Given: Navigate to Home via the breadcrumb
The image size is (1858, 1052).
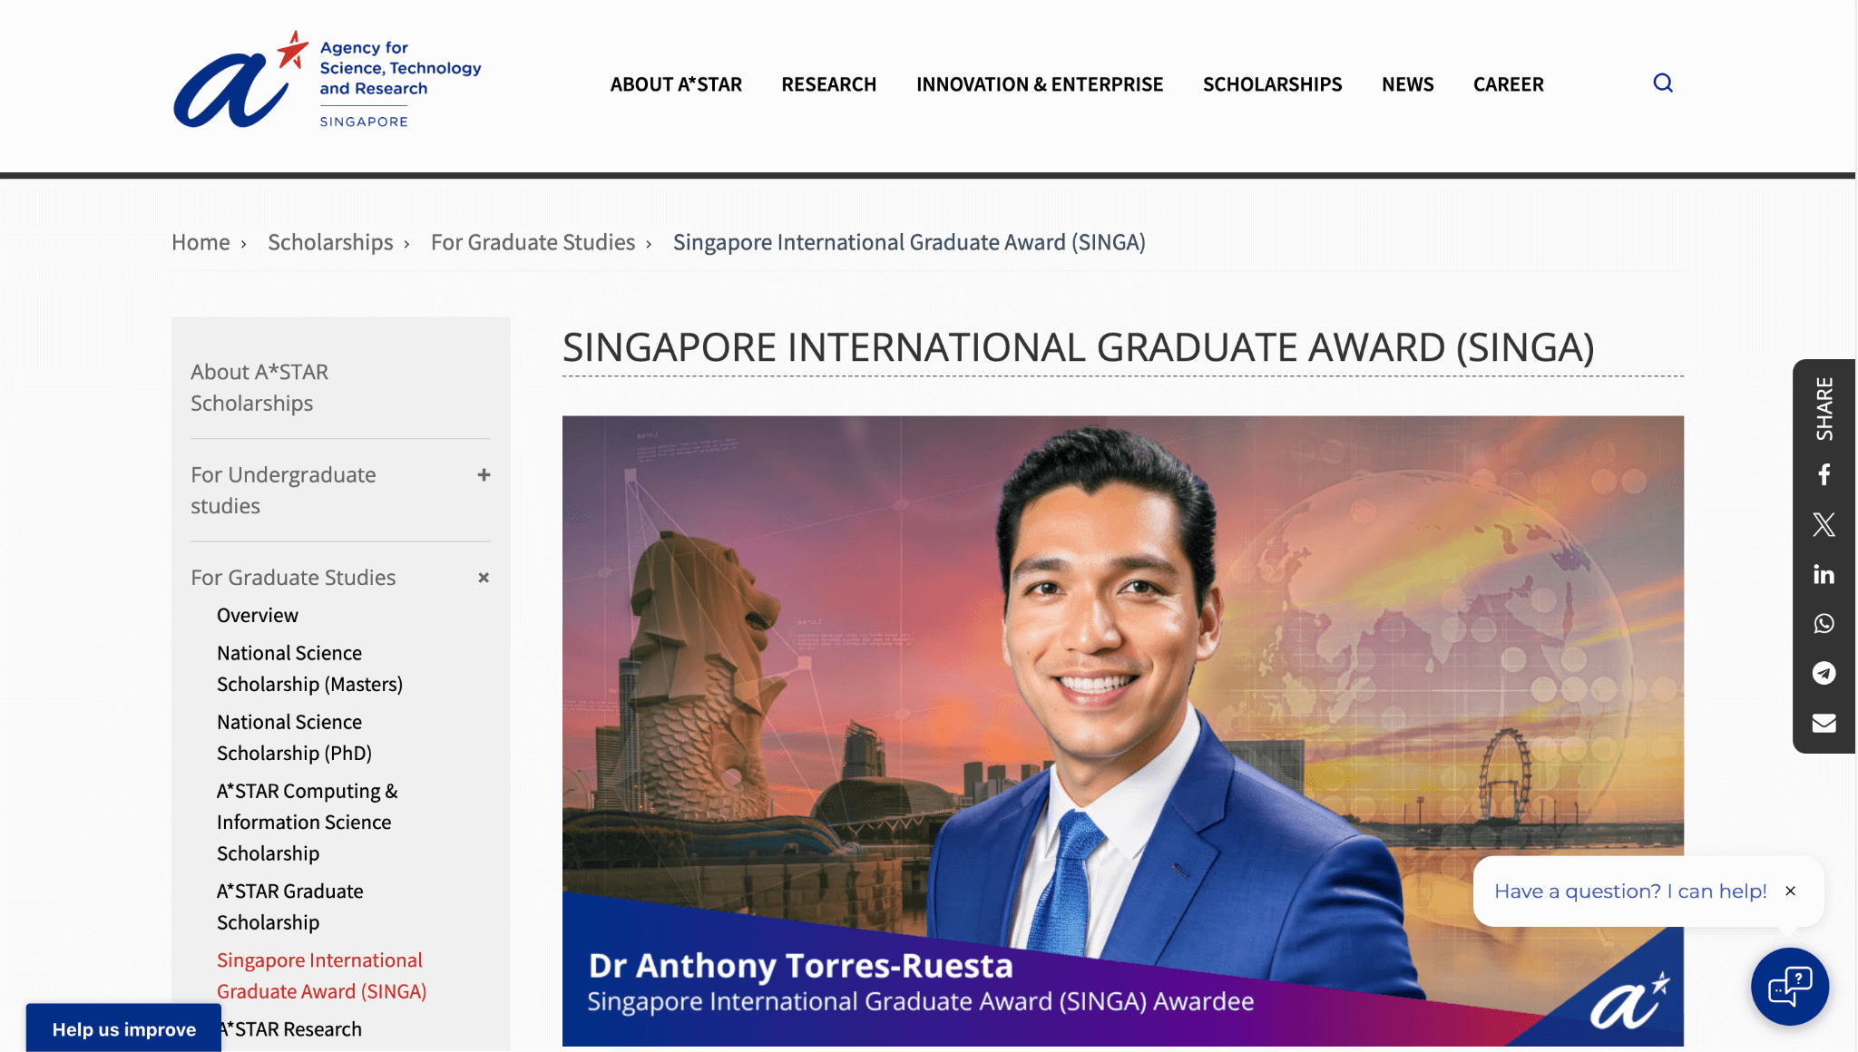Looking at the screenshot, I should pos(200,242).
